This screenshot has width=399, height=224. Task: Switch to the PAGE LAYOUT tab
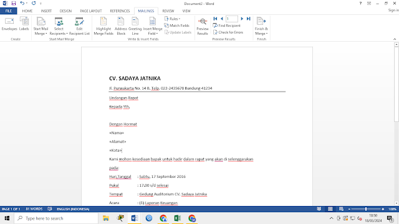coord(91,11)
